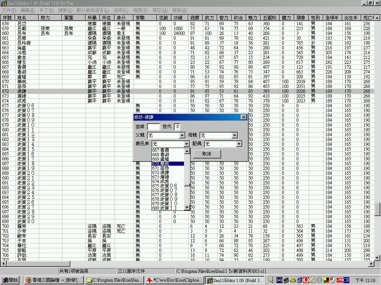Click the 取消 button
Viewport: 381px width, 285px height.
click(x=206, y=154)
